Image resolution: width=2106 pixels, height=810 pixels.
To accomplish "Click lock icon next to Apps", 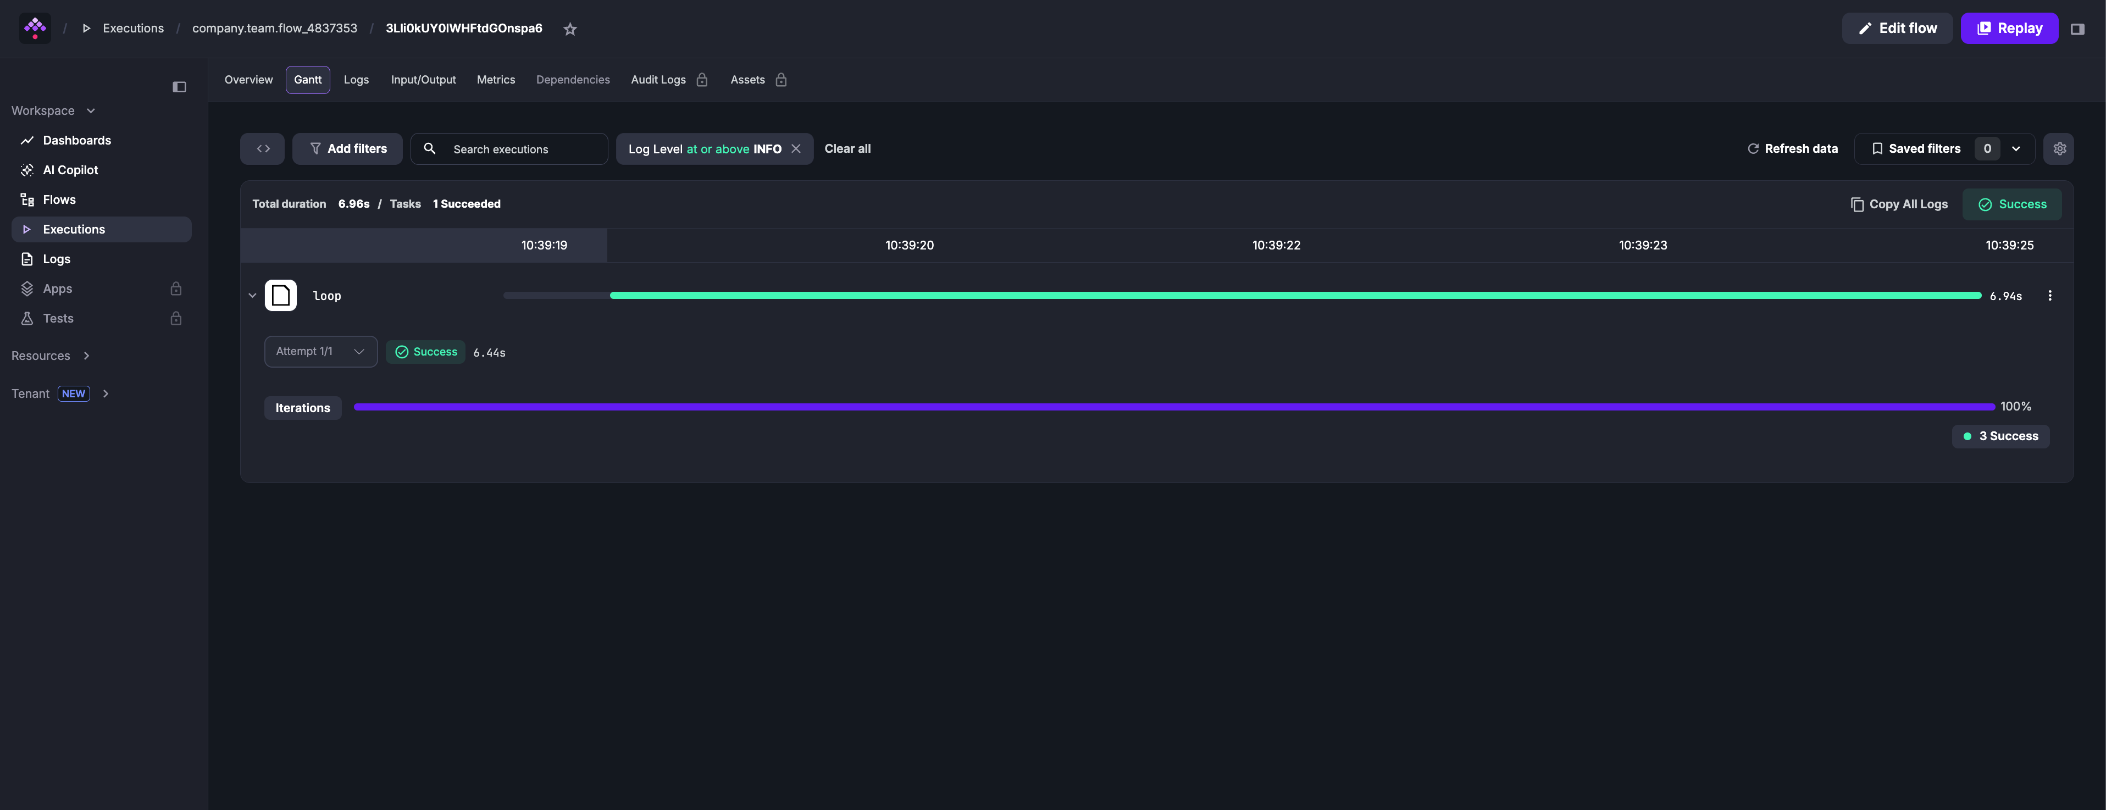I will click(176, 289).
